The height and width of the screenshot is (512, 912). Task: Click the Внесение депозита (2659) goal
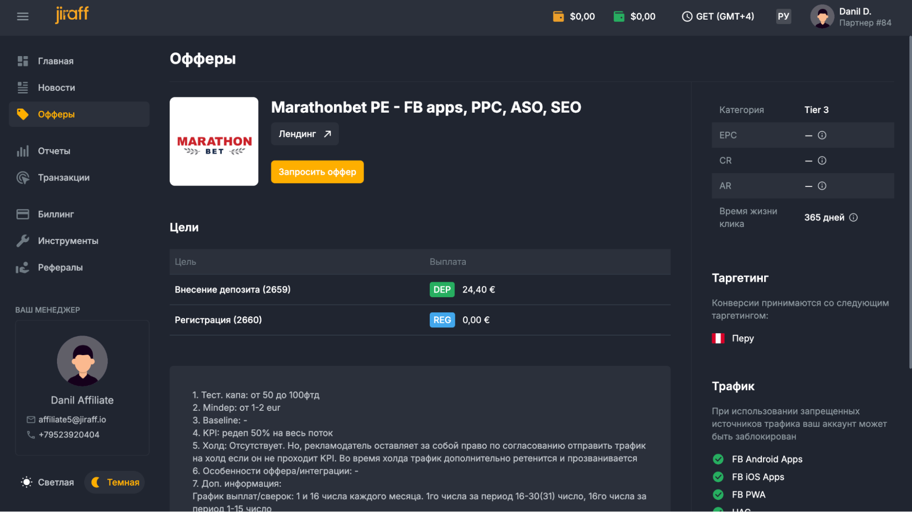pos(233,290)
